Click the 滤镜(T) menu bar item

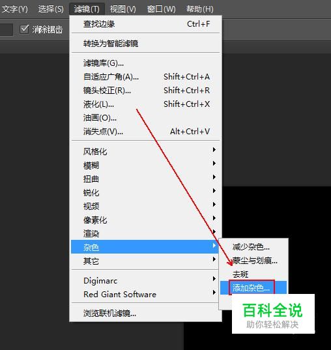tap(87, 9)
